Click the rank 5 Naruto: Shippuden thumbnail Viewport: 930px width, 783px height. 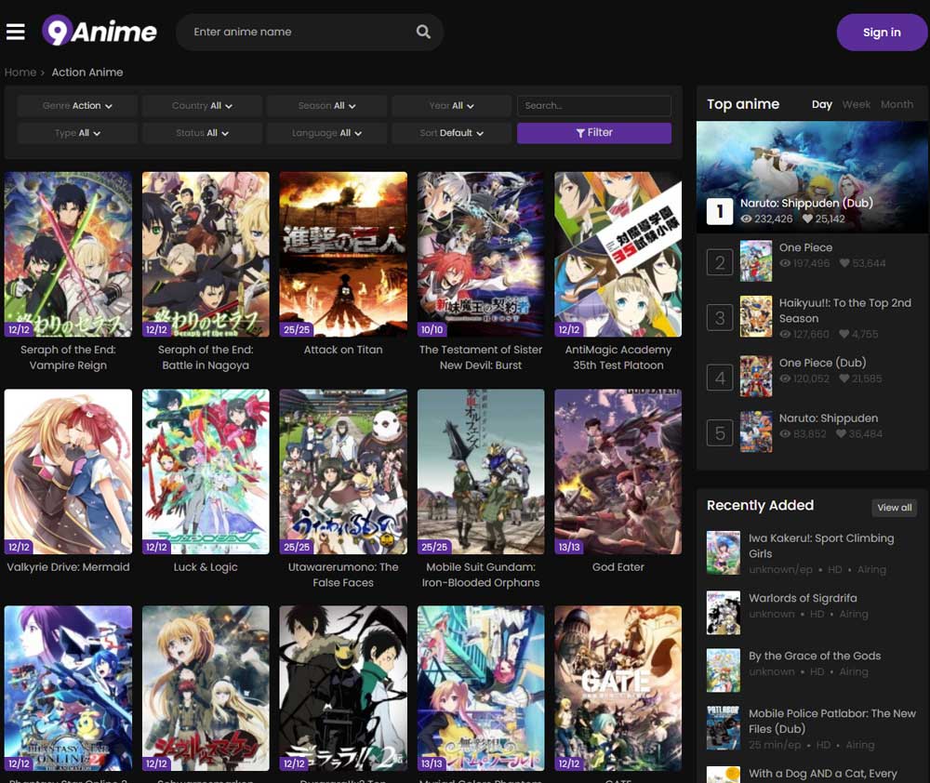click(756, 431)
